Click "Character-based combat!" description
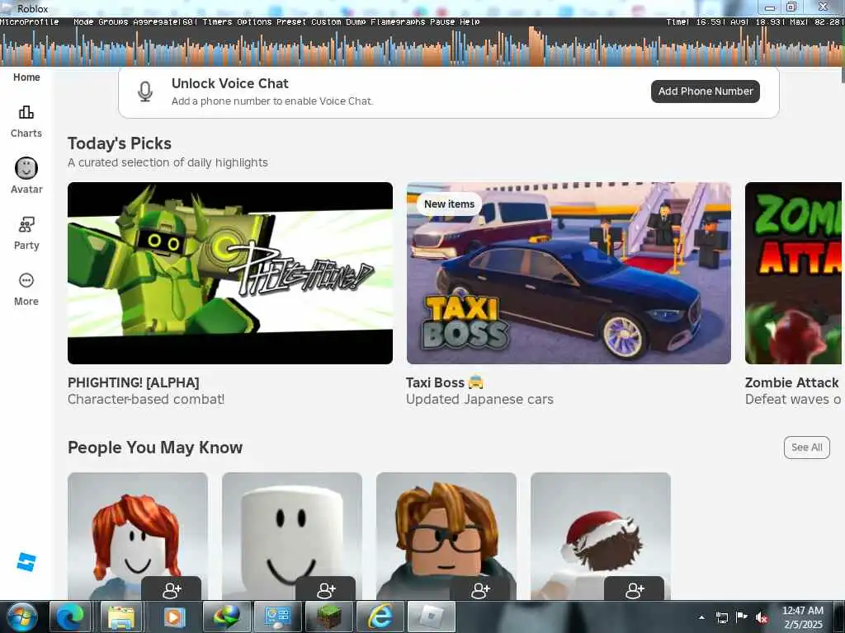 click(x=146, y=400)
